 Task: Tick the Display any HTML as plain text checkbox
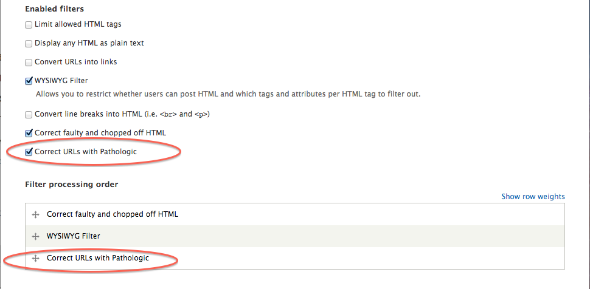click(x=29, y=44)
